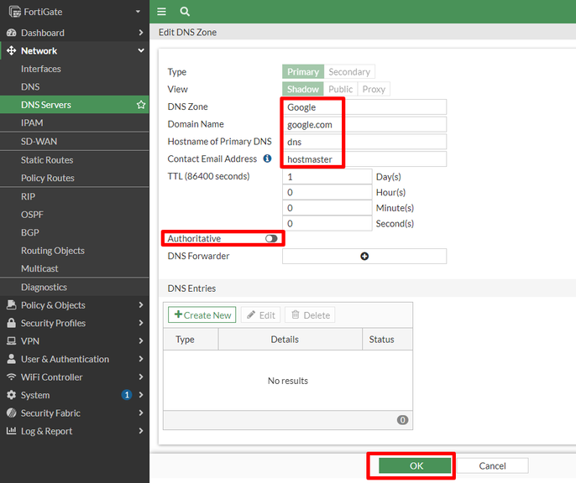Select Public view option
Screen dimensions: 576x483
tap(341, 89)
